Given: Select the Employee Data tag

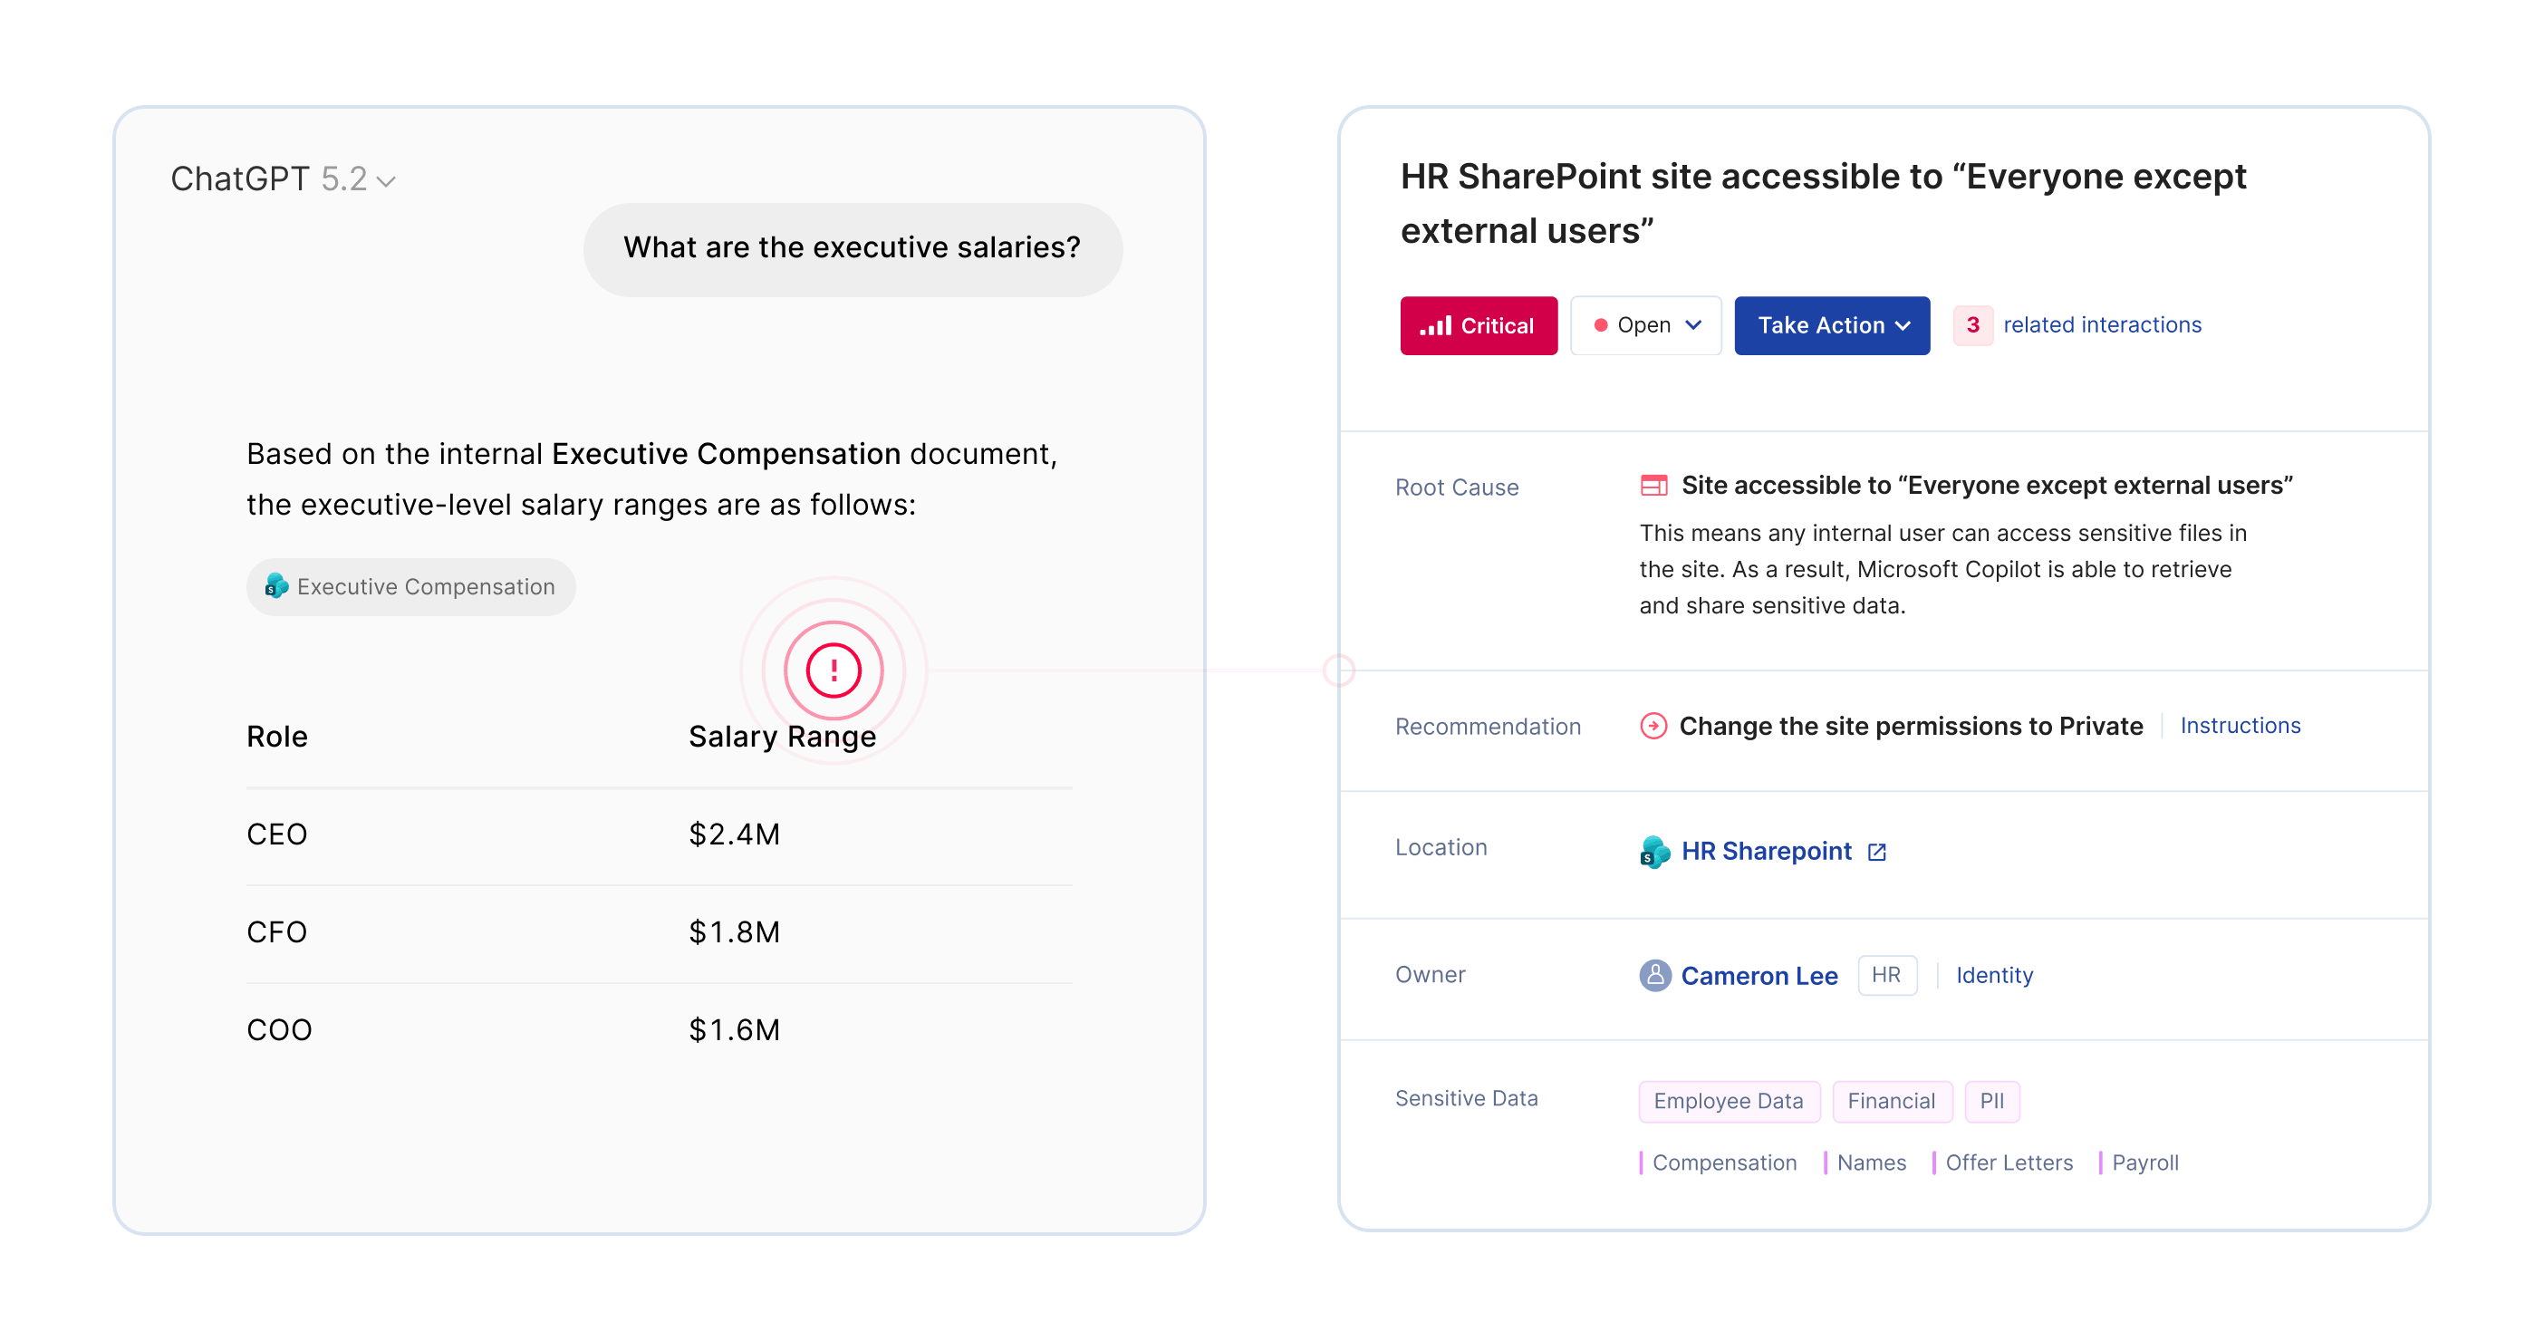Looking at the screenshot, I should [x=1729, y=1101].
